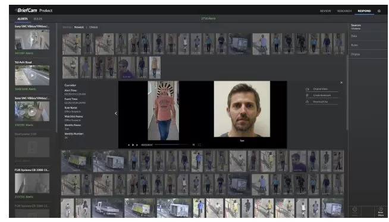Switch to the REVIEW tab
This screenshot has height=222, width=389.
(x=325, y=11)
